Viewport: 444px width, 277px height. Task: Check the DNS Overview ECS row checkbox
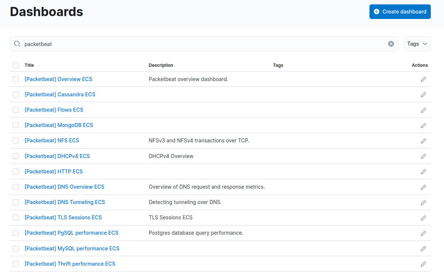pyautogui.click(x=16, y=187)
